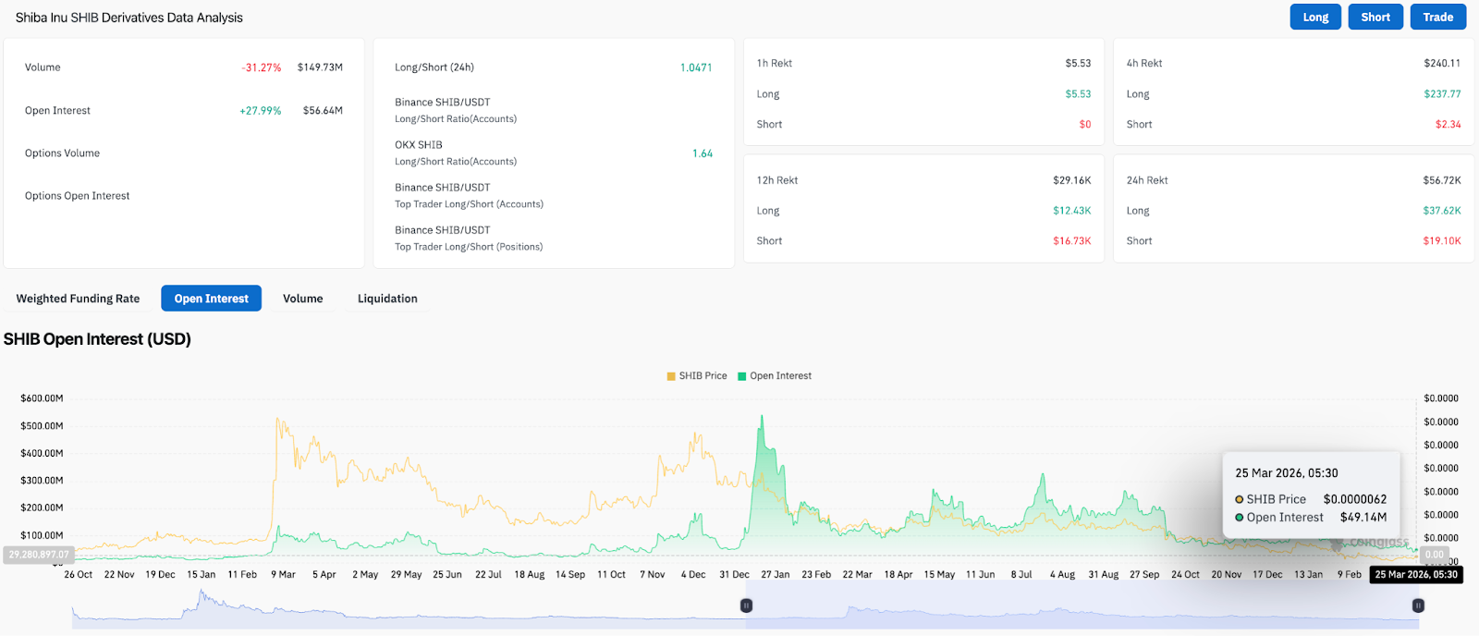Click the Long button

1314,18
